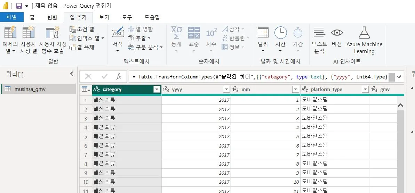Open the platform_type column filter dropdown
This screenshot has height=193, width=415.
coord(366,90)
